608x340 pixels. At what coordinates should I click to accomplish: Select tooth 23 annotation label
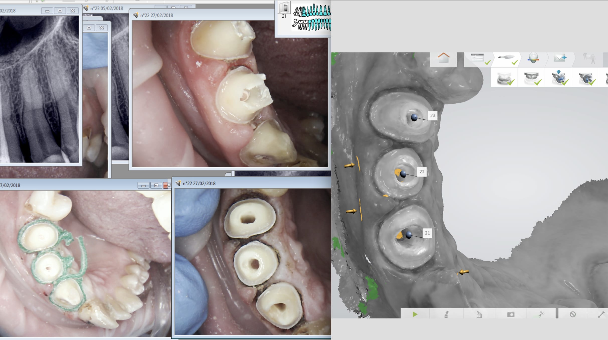coord(433,115)
